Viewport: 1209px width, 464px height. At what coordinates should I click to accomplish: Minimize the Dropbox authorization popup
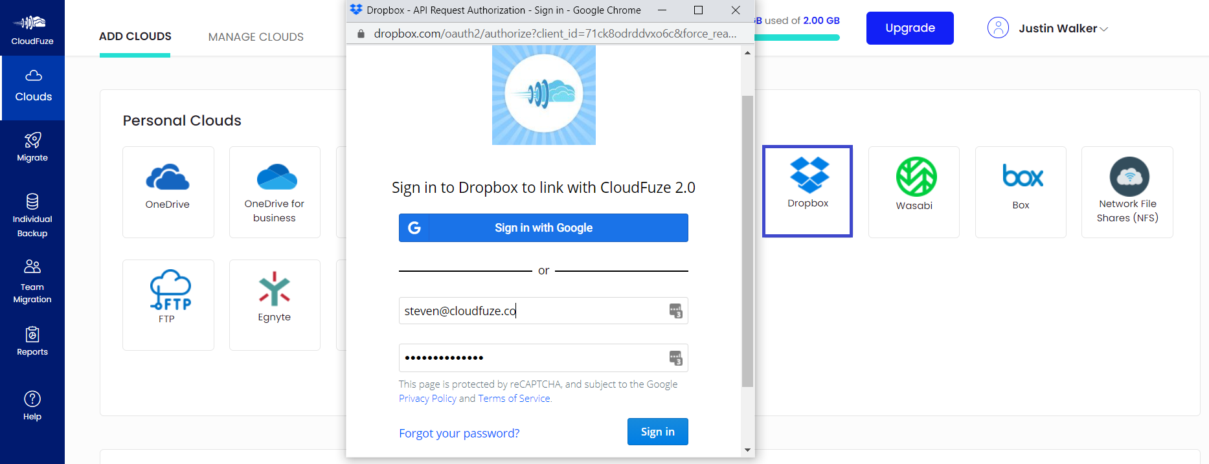pyautogui.click(x=662, y=10)
